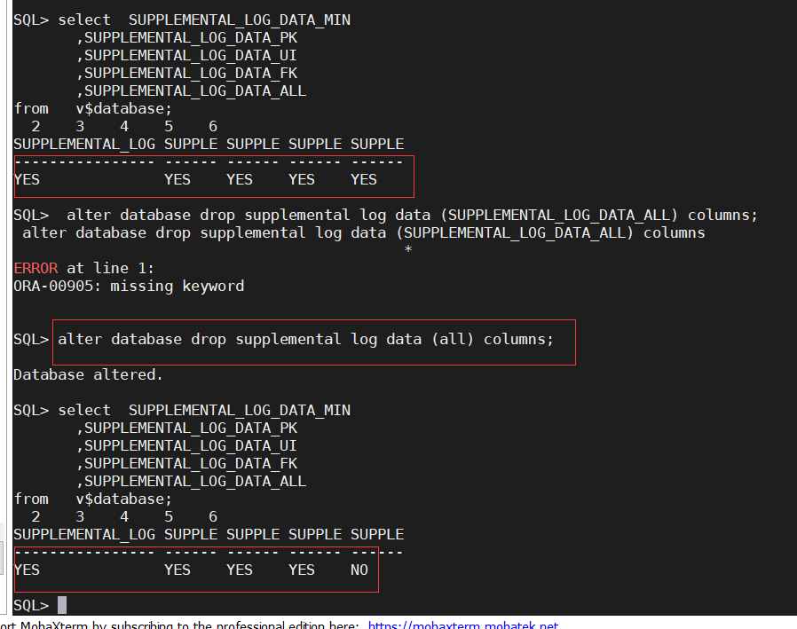Click ',SUPPLEMENTAL_LOG_DATA_FK' in the second select statement
This screenshot has width=797, height=629.
coord(186,463)
